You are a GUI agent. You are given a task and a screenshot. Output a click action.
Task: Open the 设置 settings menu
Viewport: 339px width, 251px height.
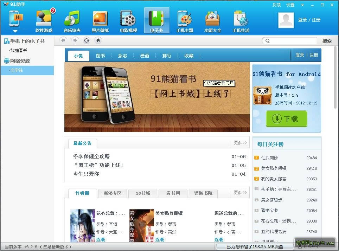290,5
